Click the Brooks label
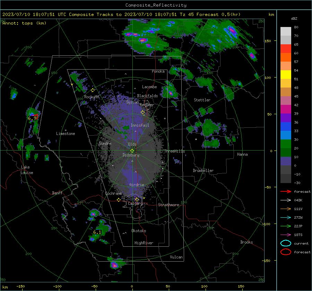This screenshot has width=312, height=291. point(246,242)
